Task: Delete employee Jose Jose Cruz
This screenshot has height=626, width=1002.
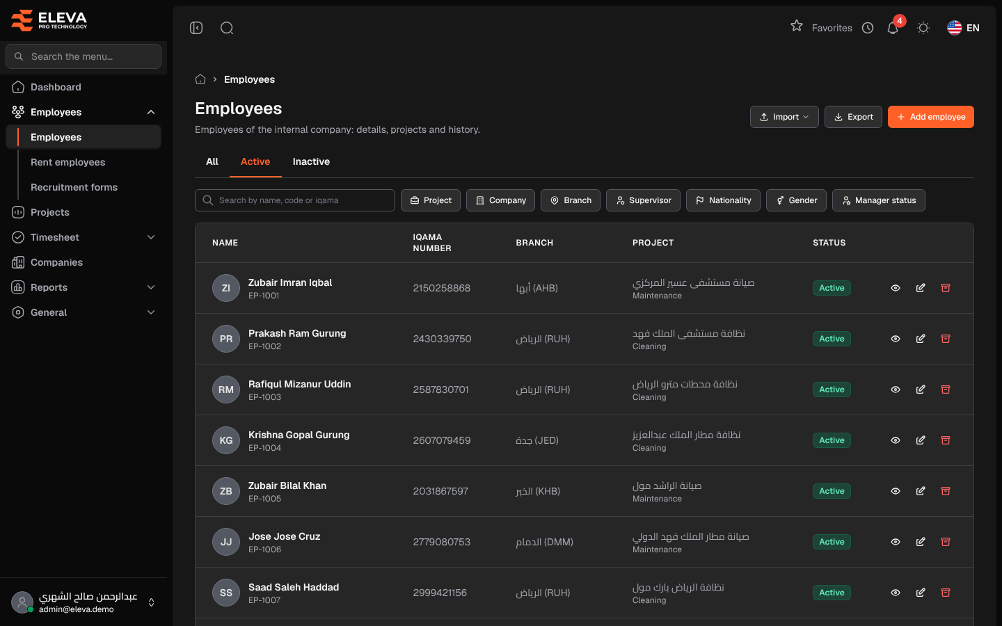Action: [946, 542]
